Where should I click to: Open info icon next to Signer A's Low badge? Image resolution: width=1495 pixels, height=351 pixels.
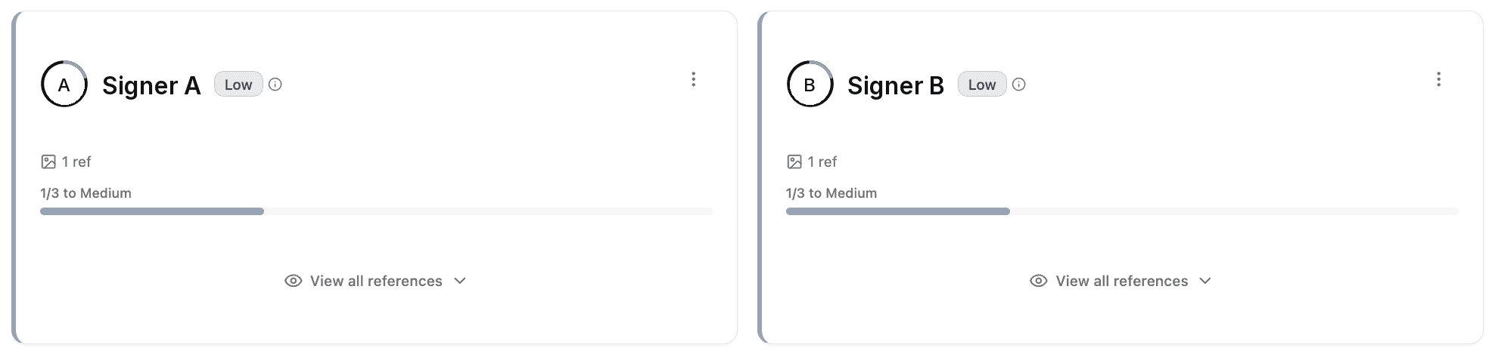coord(275,85)
